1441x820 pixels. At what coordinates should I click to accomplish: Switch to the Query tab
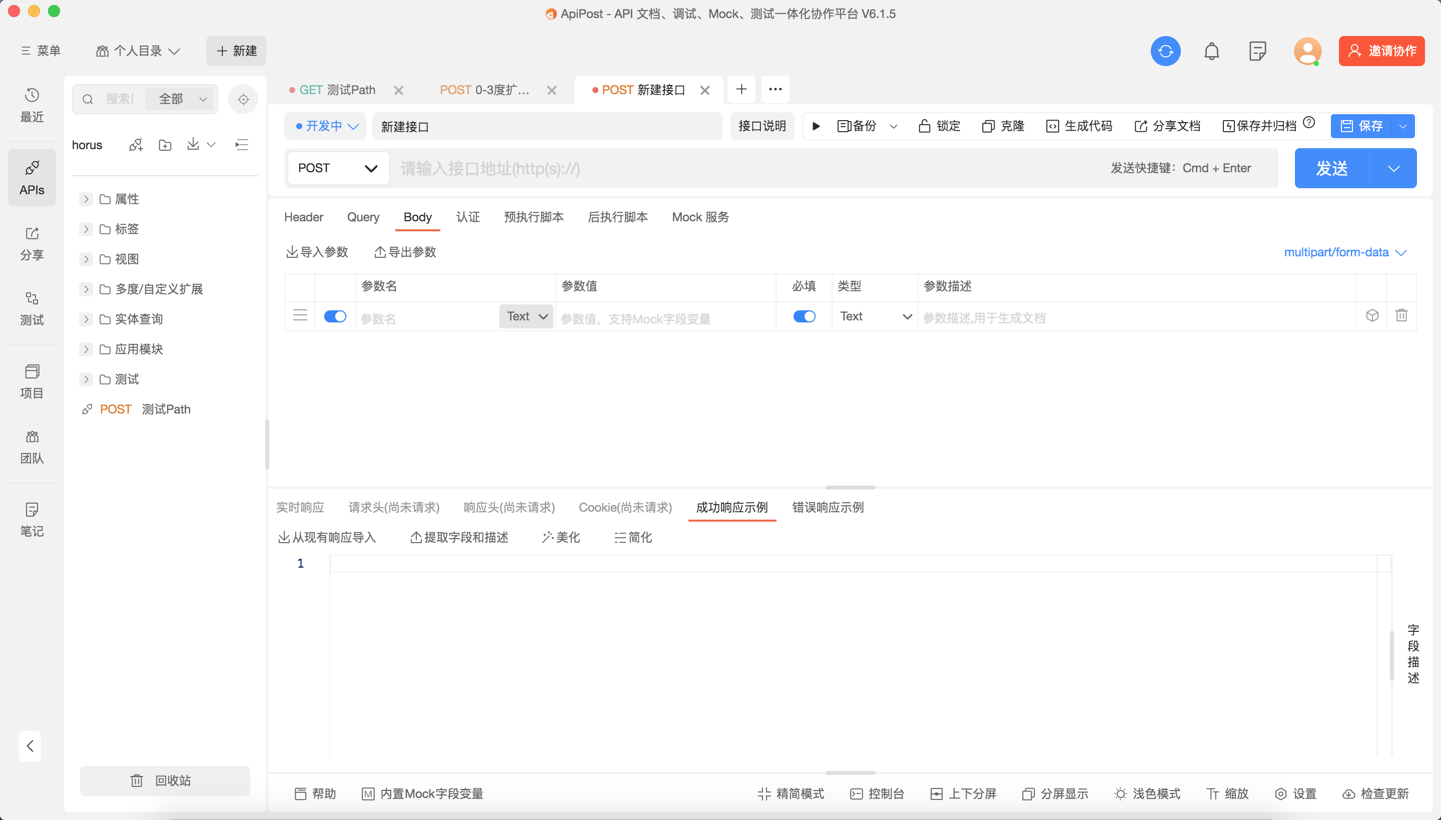[x=363, y=217]
